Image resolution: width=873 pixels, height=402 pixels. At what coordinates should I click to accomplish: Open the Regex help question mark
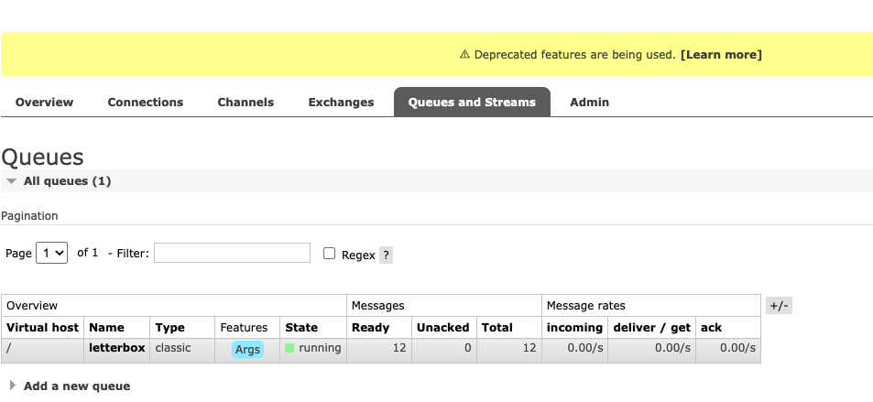(x=386, y=255)
